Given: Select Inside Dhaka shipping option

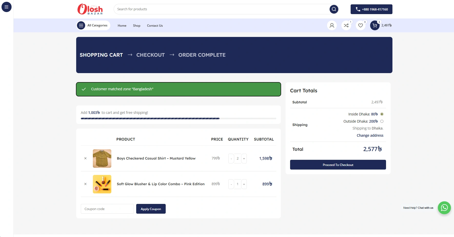Looking at the screenshot, I should click(382, 114).
